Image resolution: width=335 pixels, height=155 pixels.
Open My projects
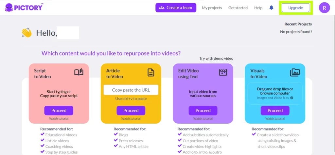point(212,8)
